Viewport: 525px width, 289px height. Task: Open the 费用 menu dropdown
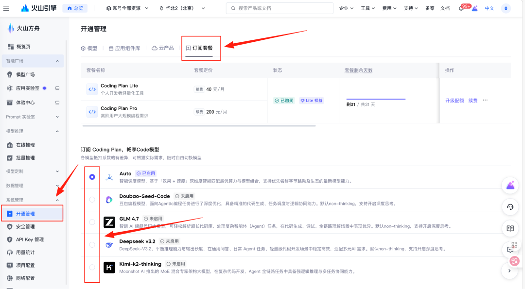[389, 8]
